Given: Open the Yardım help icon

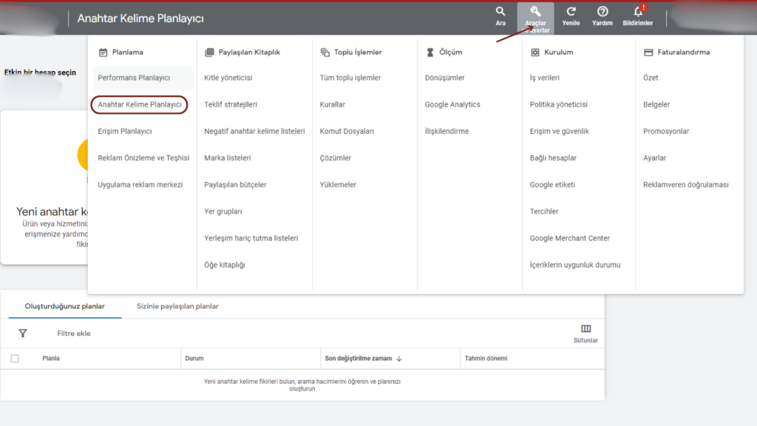Looking at the screenshot, I should [x=602, y=12].
